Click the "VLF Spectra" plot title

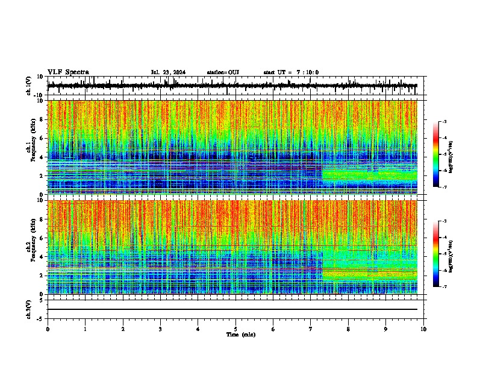68,72
